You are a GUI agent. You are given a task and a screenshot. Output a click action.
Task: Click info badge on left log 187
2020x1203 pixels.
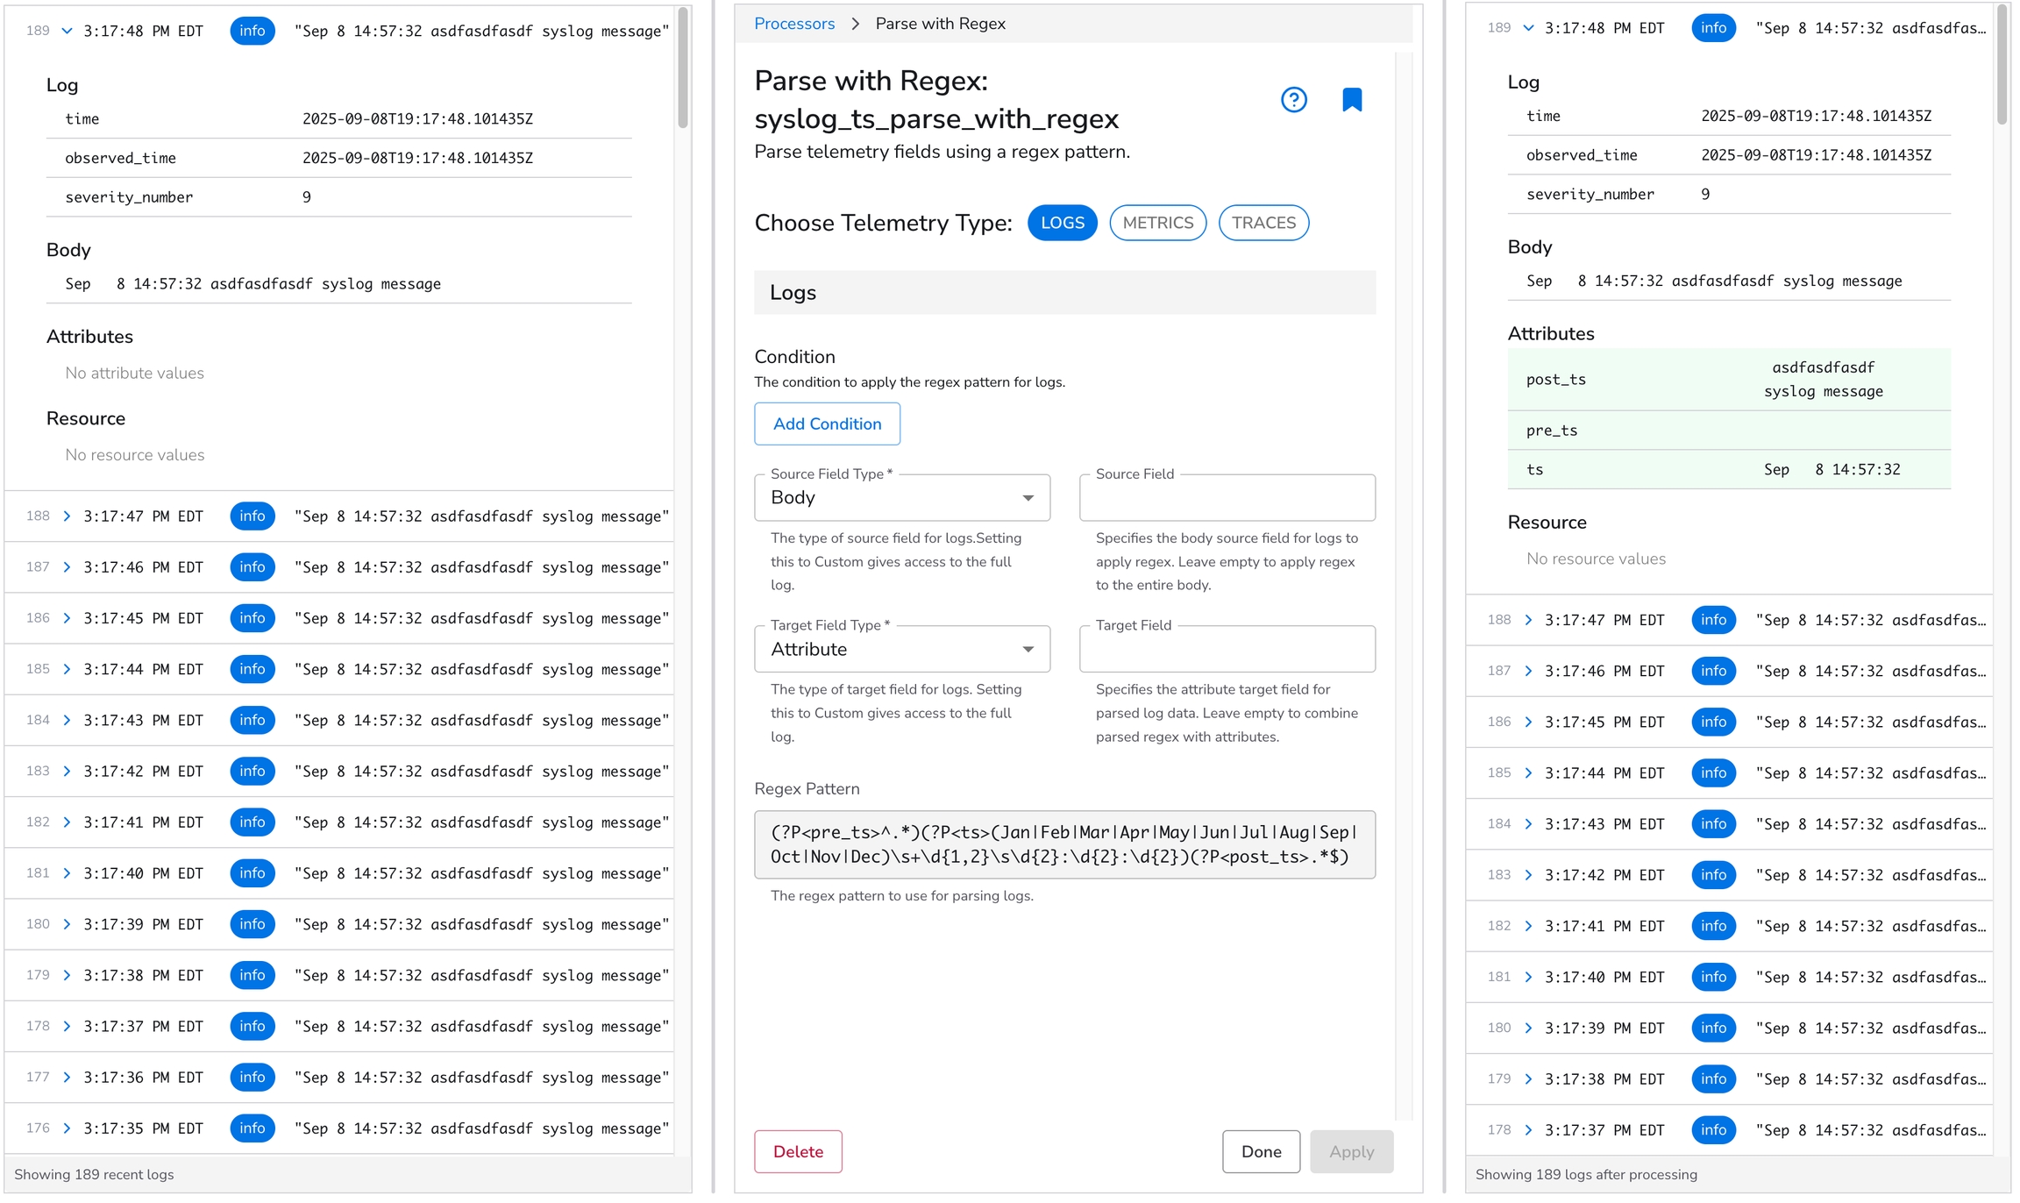[252, 567]
